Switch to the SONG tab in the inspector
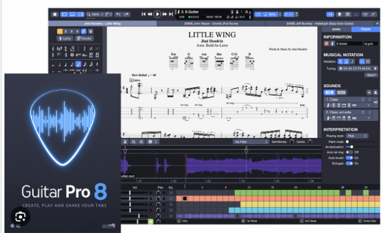The height and width of the screenshot is (233, 383). (x=336, y=28)
